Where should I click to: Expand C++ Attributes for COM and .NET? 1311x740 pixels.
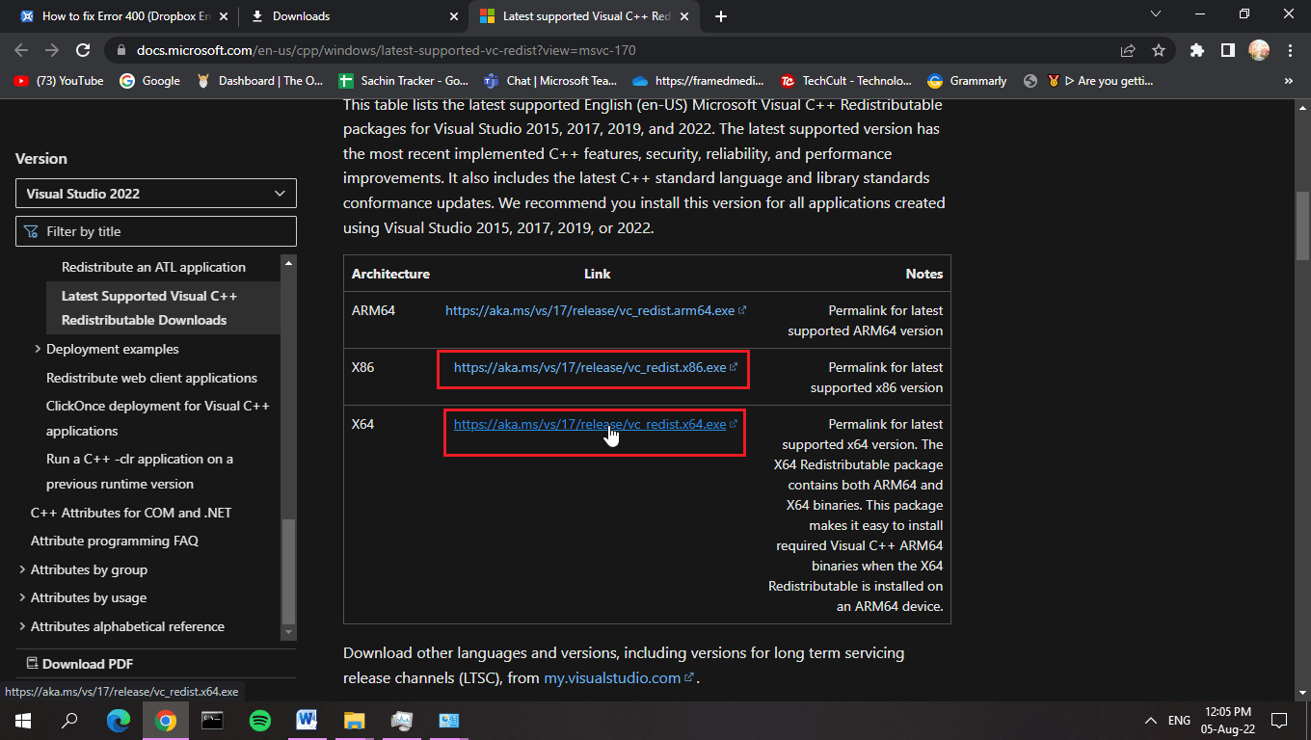(x=131, y=513)
